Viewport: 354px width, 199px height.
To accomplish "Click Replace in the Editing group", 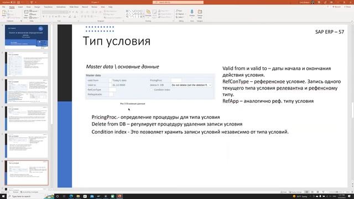I will tap(181, 14).
